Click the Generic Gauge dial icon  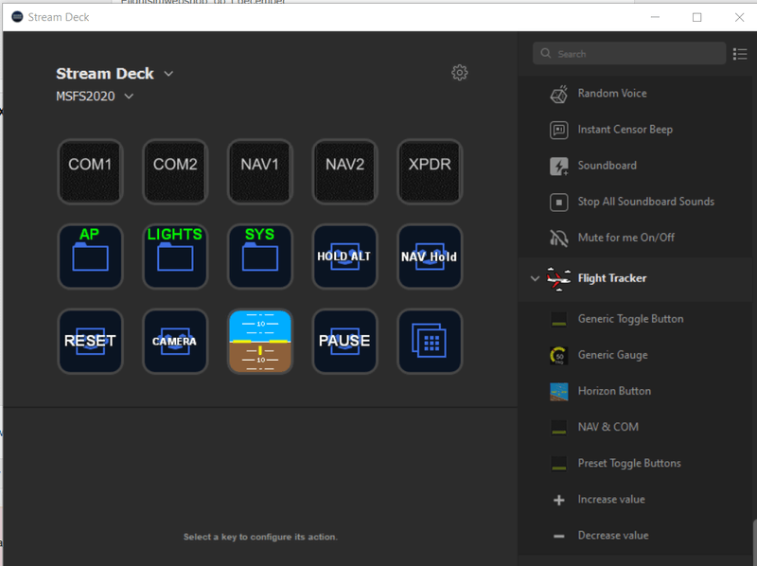pyautogui.click(x=558, y=356)
